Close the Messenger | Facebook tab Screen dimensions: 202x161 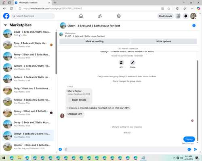coord(49,2)
